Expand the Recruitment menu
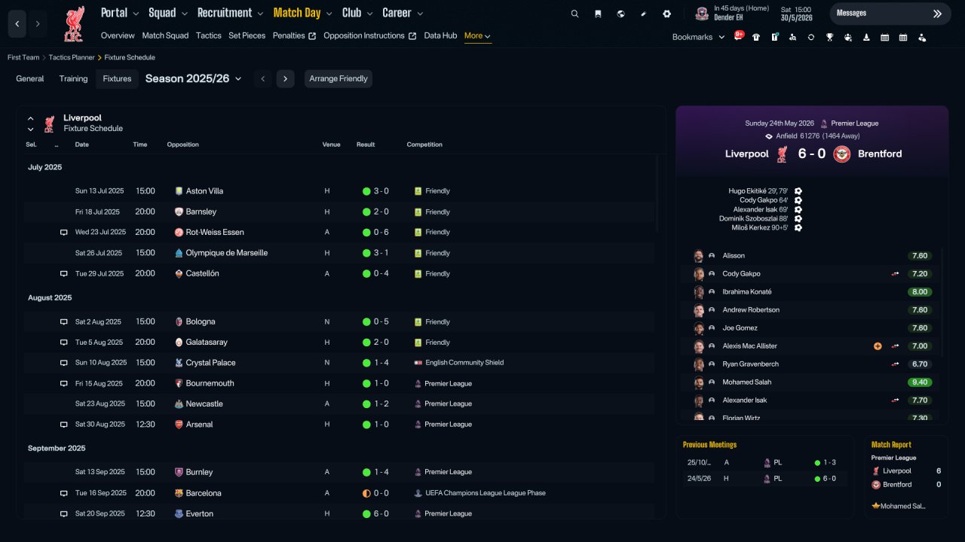Screen dimensions: 965x542 tap(230, 13)
